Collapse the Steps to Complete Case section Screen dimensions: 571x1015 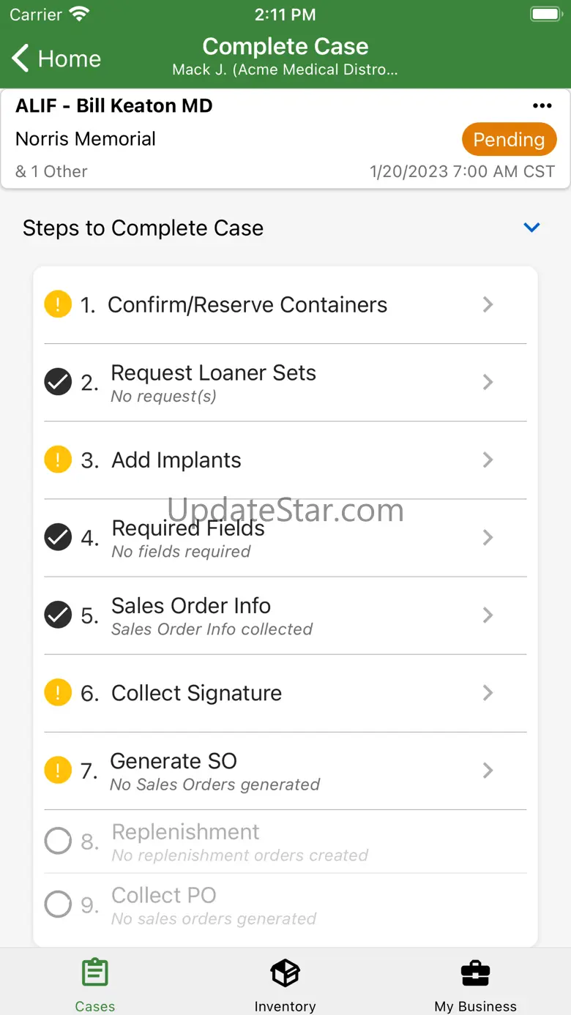coord(532,228)
